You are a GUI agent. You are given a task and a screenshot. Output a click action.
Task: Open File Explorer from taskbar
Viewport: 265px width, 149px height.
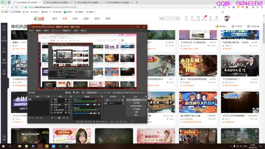point(20,146)
